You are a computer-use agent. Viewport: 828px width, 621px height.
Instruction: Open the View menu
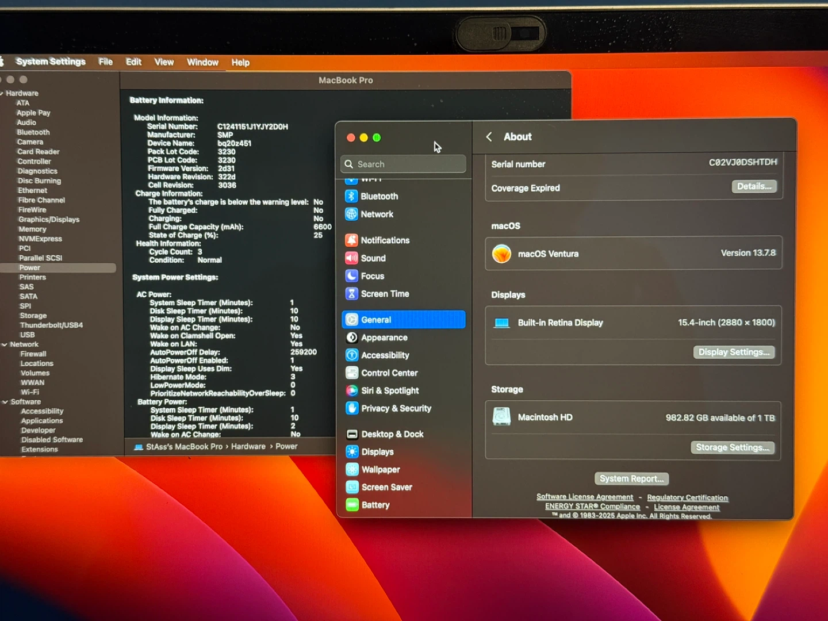(164, 62)
